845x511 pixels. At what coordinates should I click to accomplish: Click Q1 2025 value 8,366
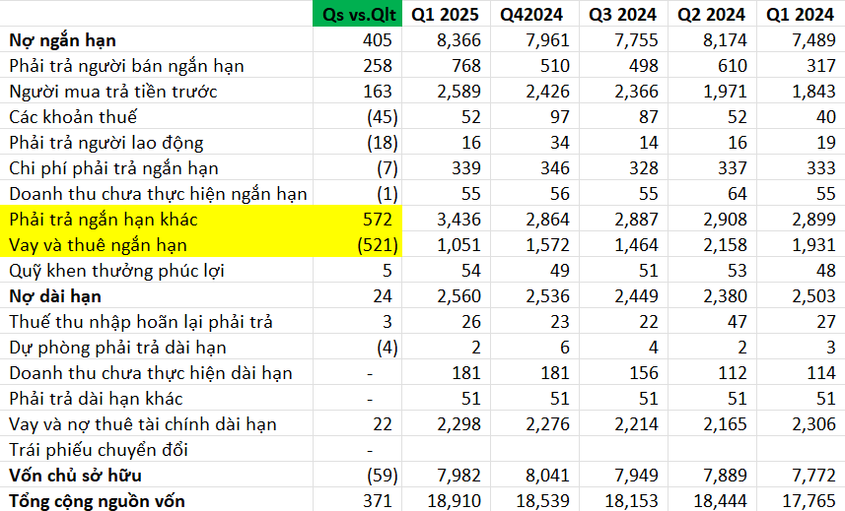pyautogui.click(x=458, y=40)
